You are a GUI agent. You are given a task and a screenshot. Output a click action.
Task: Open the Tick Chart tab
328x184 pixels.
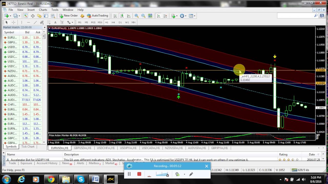click(28, 147)
